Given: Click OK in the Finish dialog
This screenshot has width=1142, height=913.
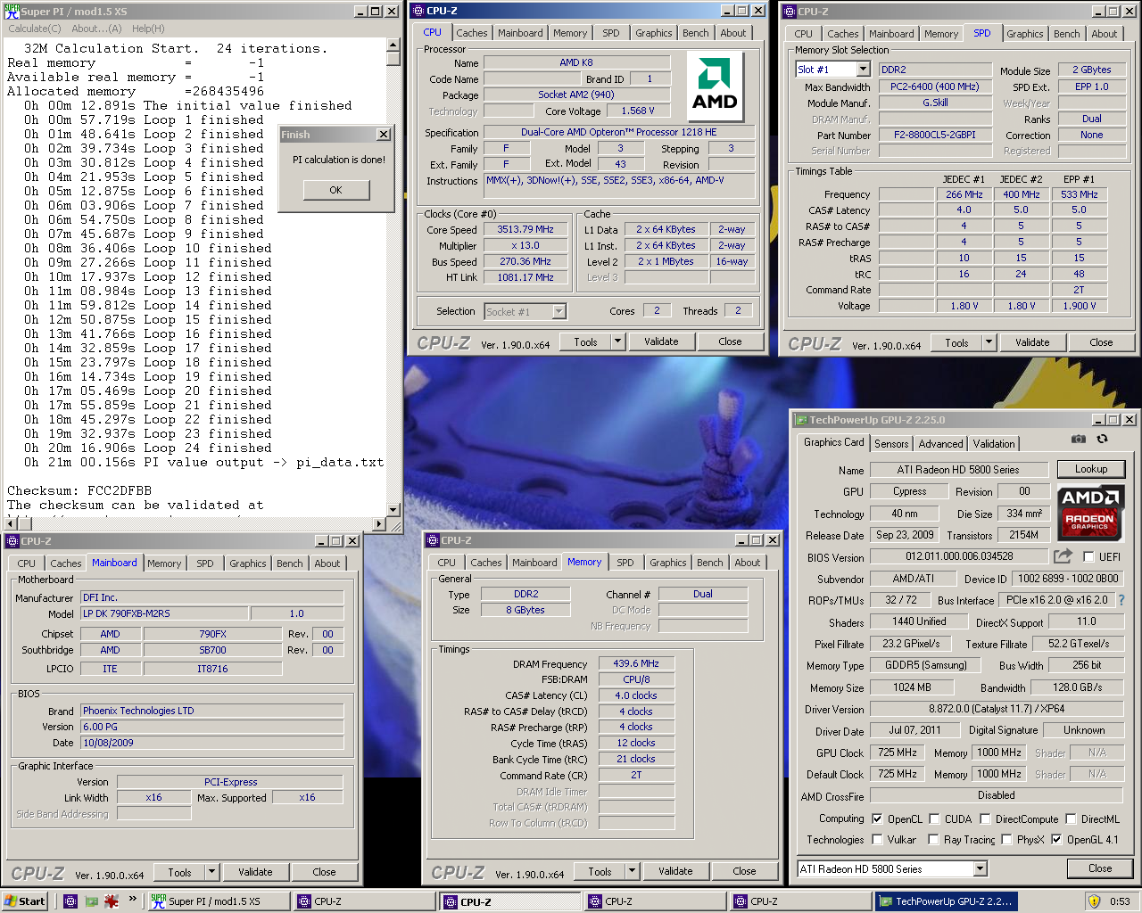Looking at the screenshot, I should tap(335, 190).
